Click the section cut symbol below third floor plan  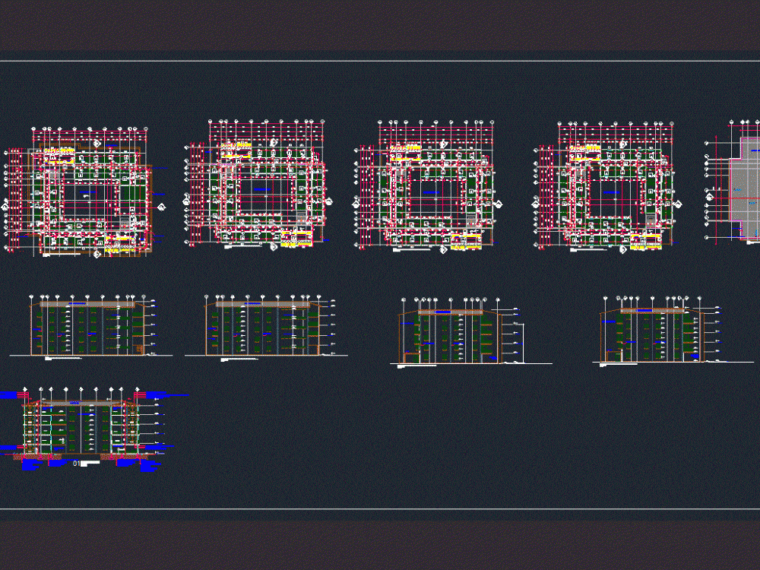click(442, 250)
